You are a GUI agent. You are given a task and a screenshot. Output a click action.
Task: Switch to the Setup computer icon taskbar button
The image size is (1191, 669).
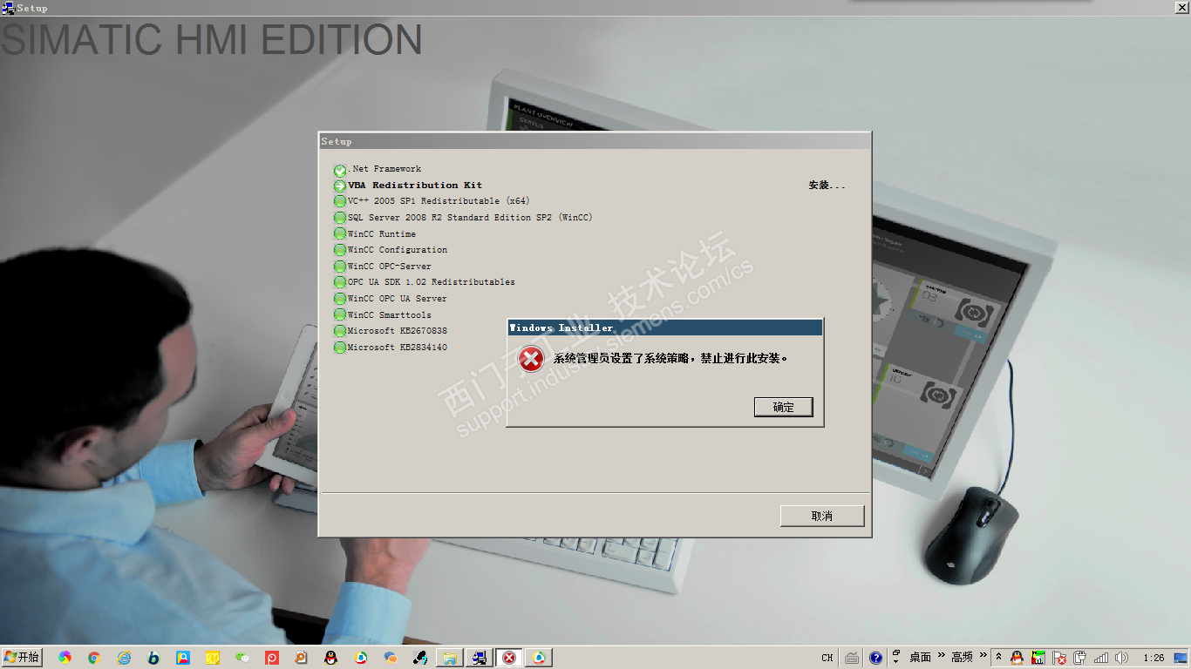(479, 658)
